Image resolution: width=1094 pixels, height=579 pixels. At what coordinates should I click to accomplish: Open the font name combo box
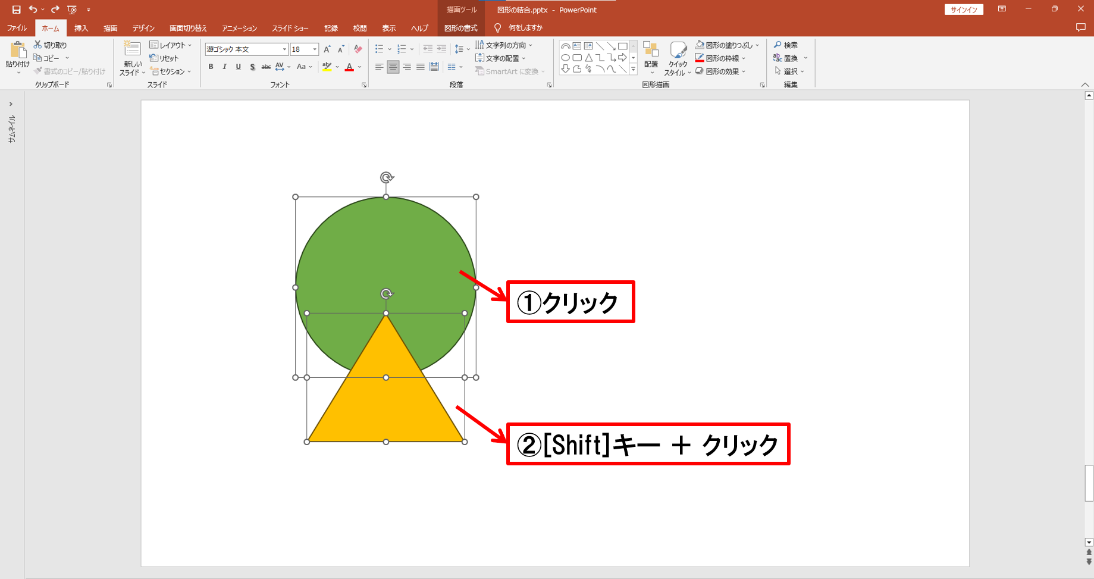(247, 49)
